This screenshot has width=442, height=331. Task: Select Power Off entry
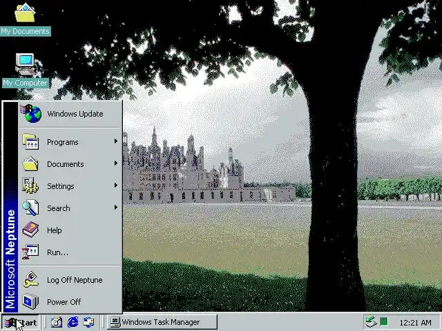(x=70, y=301)
